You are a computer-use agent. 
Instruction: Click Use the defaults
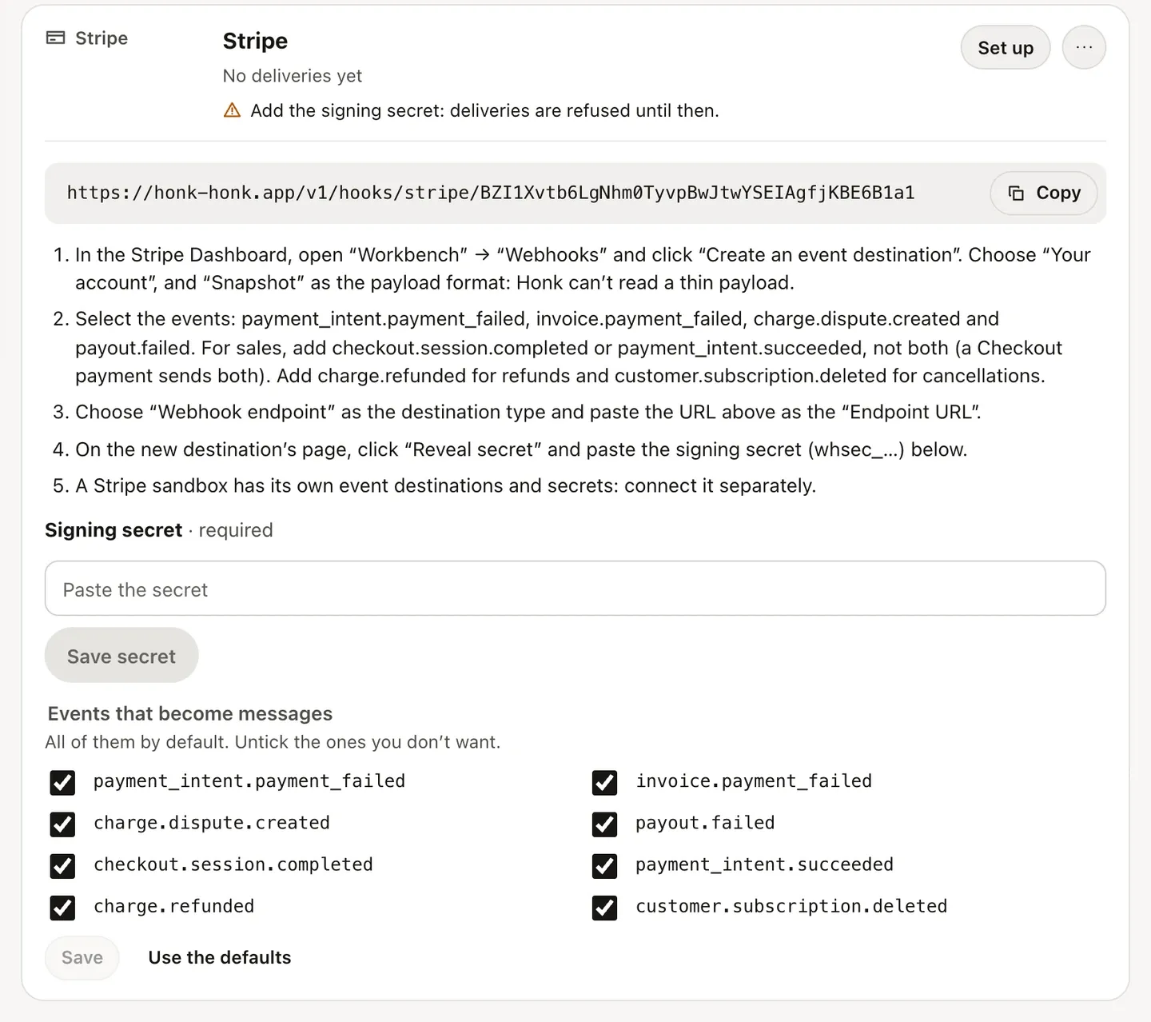click(x=220, y=957)
